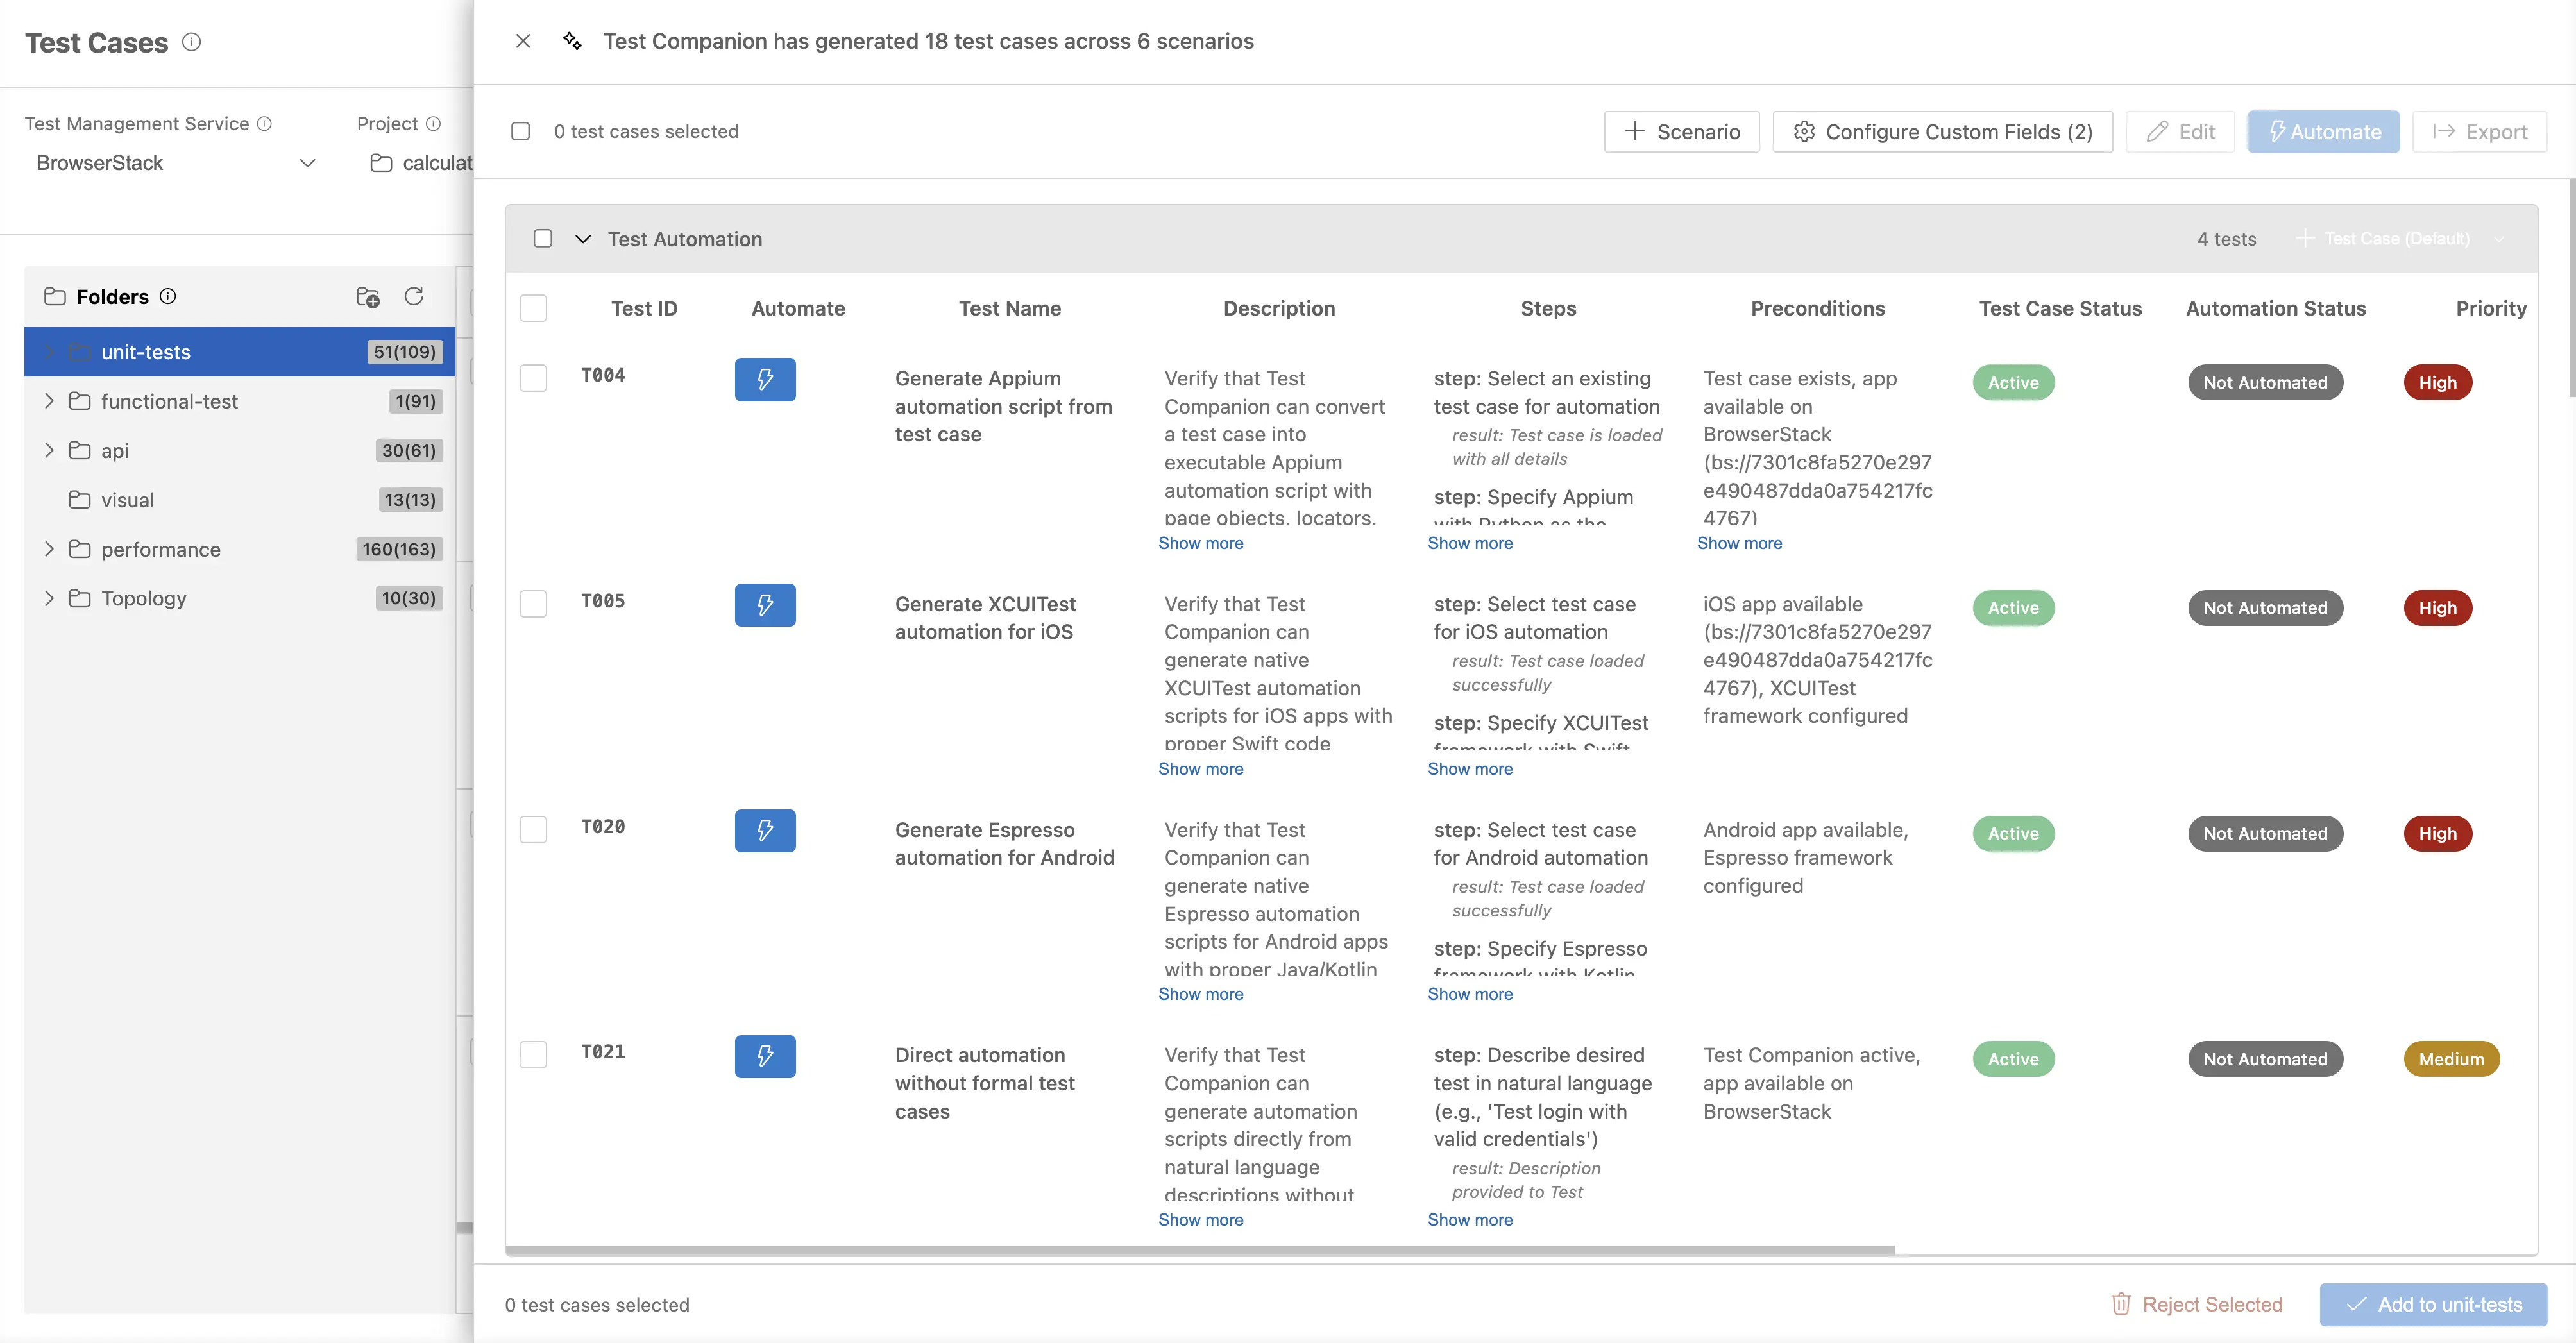The height and width of the screenshot is (1343, 2576).
Task: Close the Test Companion panel
Action: pyautogui.click(x=523, y=41)
